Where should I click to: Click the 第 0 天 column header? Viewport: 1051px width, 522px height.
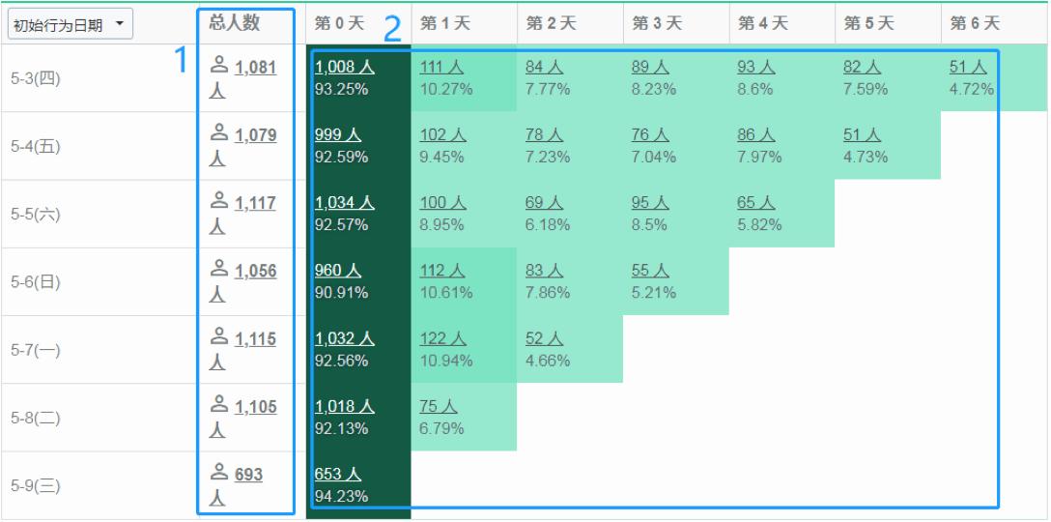pos(340,23)
